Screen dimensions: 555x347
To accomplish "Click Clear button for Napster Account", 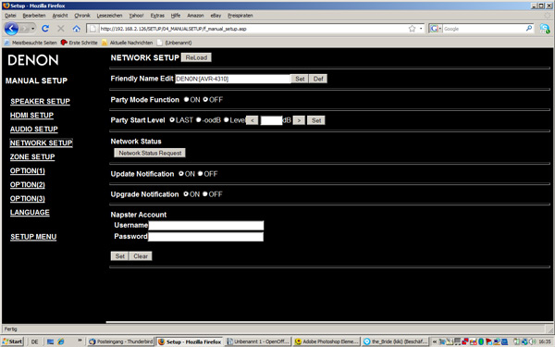I will (141, 256).
